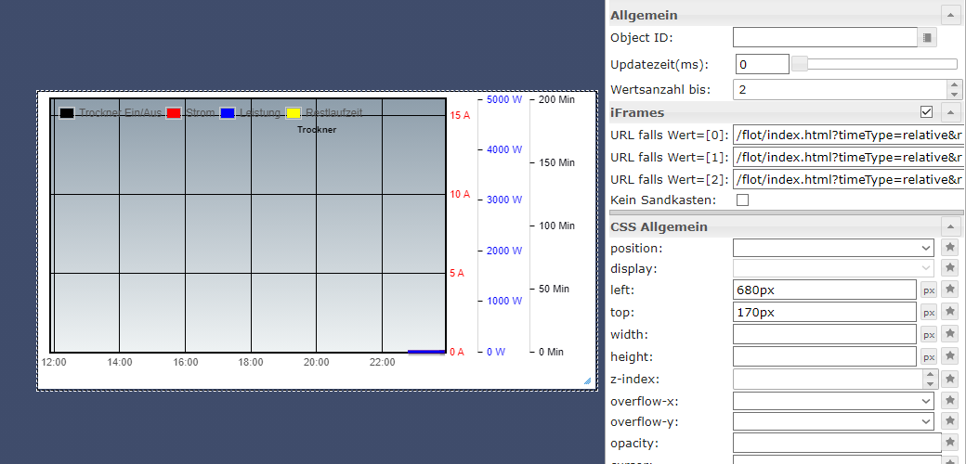This screenshot has height=464, width=966.
Task: Focus the URL falls Wert=[0] field
Action: pos(850,135)
